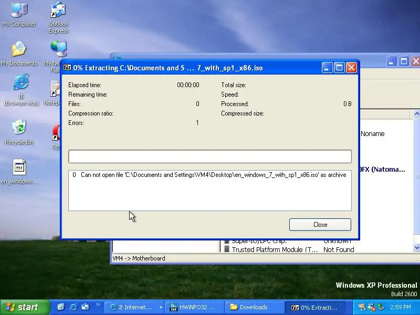Select the 'Can not open file' error message
Image resolution: width=420 pixels, height=315 pixels.
pos(209,175)
